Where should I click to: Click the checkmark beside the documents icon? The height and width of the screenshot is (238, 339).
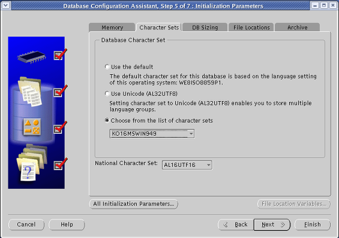pyautogui.click(x=60, y=91)
